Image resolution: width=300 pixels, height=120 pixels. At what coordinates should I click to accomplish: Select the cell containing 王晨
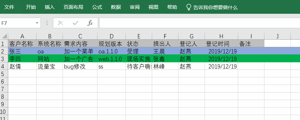pyautogui.click(x=165, y=51)
